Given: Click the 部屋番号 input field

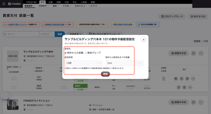Looking at the screenshot, I should (x=47, y=34).
